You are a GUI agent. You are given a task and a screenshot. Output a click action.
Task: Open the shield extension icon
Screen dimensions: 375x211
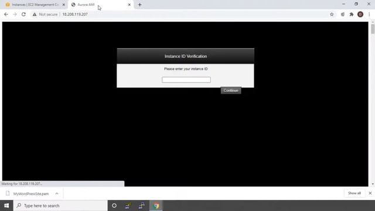click(342, 14)
